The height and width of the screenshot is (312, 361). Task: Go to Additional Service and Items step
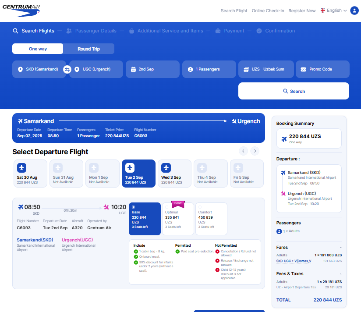coord(170,31)
